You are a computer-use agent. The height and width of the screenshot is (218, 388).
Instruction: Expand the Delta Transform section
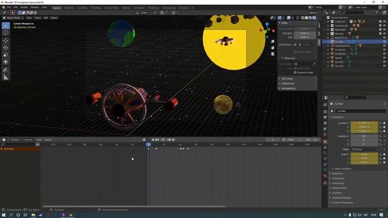(x=343, y=168)
